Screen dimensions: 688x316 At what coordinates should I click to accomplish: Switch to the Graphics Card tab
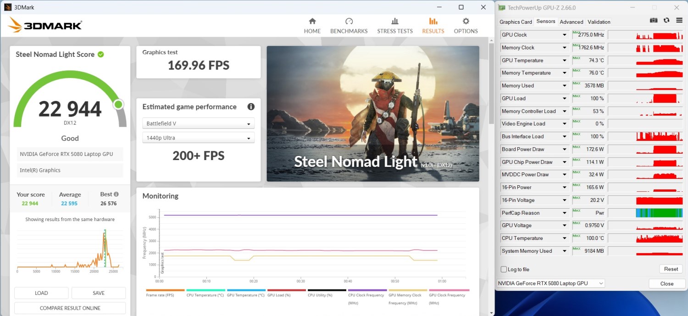coord(516,22)
